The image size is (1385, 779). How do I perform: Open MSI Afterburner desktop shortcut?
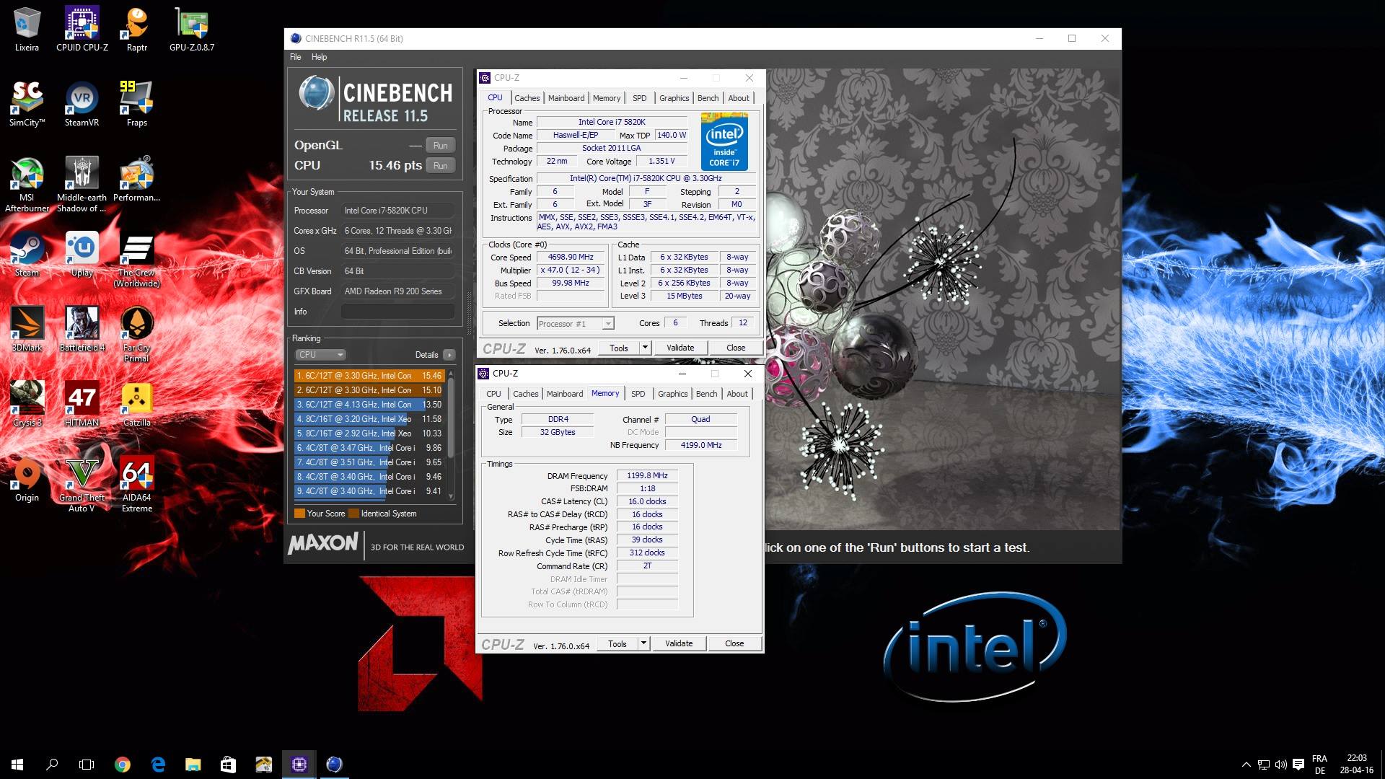[27, 184]
